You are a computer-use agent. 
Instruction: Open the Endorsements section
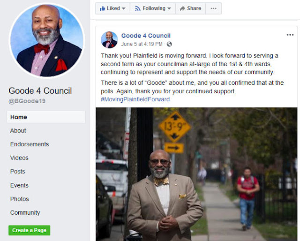tap(30, 144)
